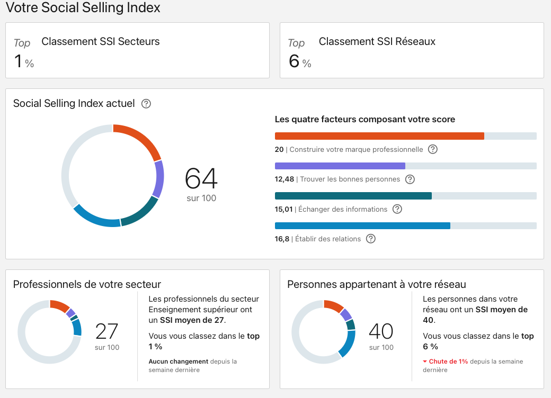Viewport: 551px width, 398px height.
Task: Click the teal Échanger des informations bar
Action: pyautogui.click(x=353, y=196)
